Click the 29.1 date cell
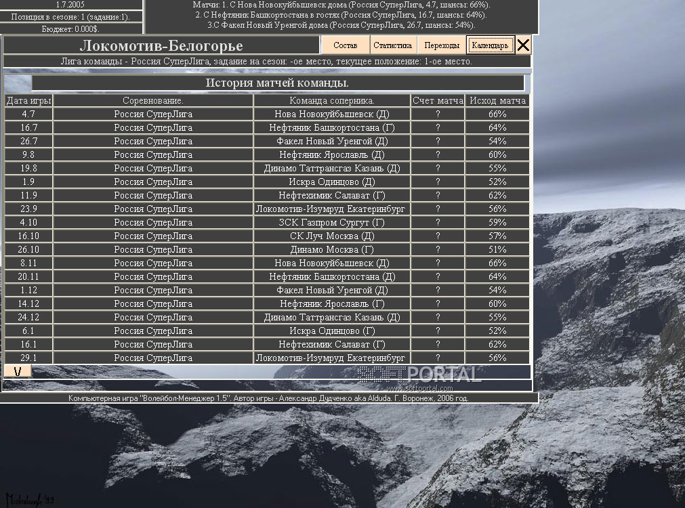 tap(28, 358)
